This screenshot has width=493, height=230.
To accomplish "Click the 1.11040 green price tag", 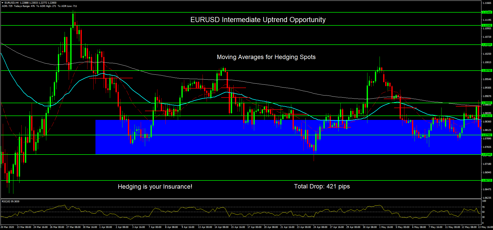I will click(x=487, y=25).
